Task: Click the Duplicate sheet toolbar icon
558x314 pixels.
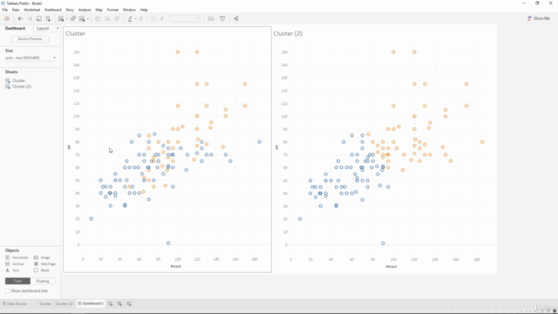Action: coord(73,18)
